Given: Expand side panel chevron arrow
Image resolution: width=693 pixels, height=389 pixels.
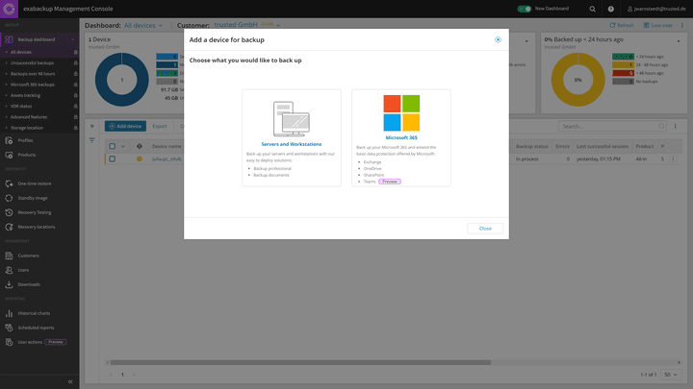Looking at the screenshot, I should 92,126.
